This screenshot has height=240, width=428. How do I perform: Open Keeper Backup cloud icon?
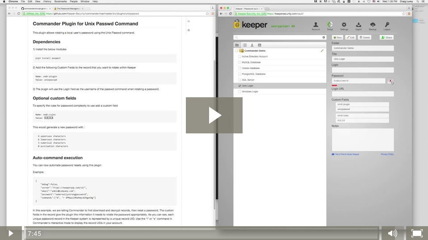373,26
